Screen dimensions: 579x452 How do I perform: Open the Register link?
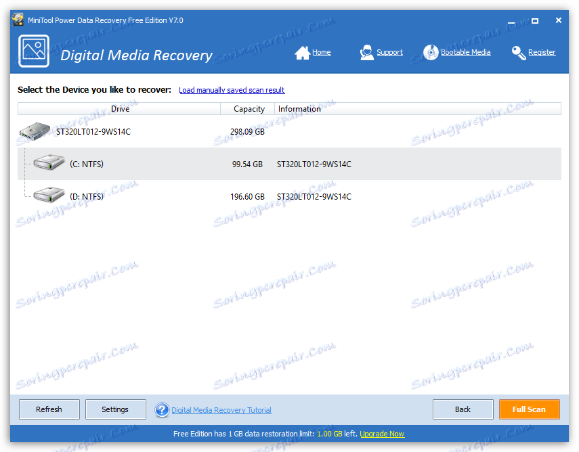(x=542, y=52)
